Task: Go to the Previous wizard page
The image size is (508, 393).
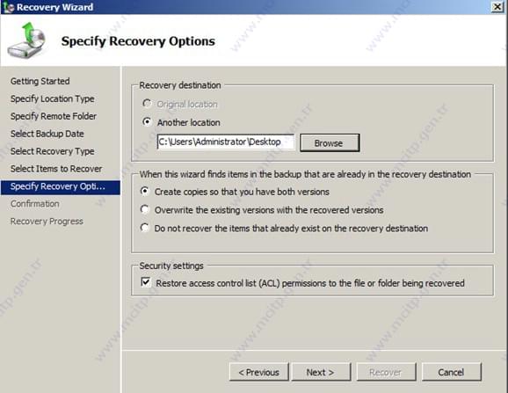Action: tap(259, 372)
